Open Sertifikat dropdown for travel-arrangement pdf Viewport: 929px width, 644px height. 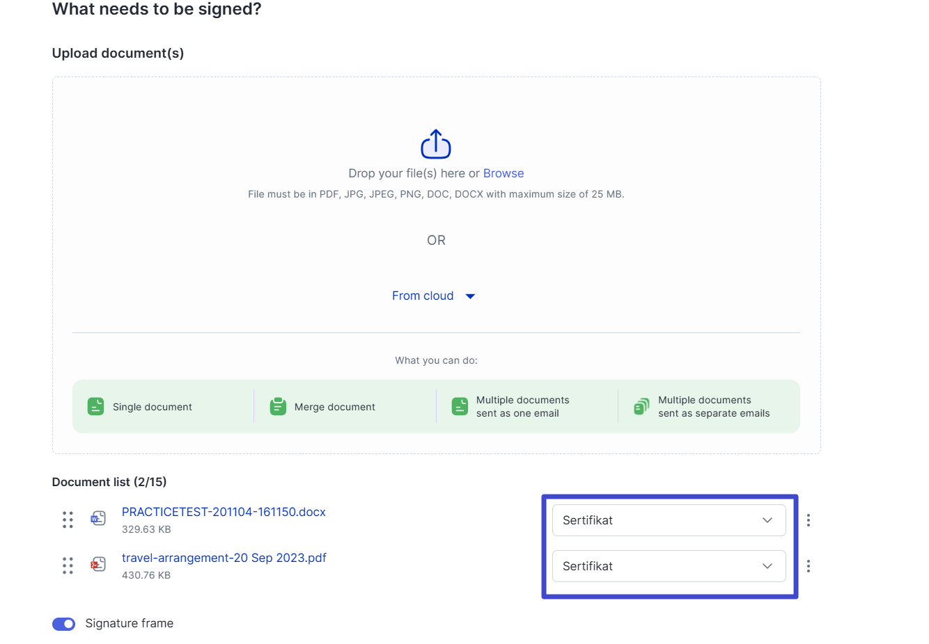669,566
